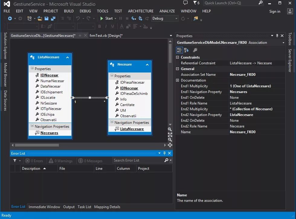The width and height of the screenshot is (296, 219).
Task: Collapse Properties section in ListaNecesare entity
Action: click(x=32, y=68)
